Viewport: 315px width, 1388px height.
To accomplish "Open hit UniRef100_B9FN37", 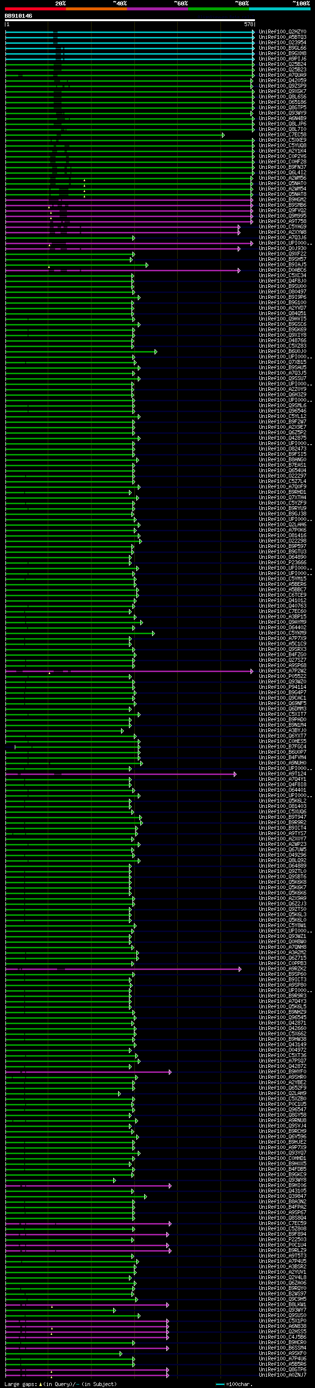I will click(x=283, y=167).
